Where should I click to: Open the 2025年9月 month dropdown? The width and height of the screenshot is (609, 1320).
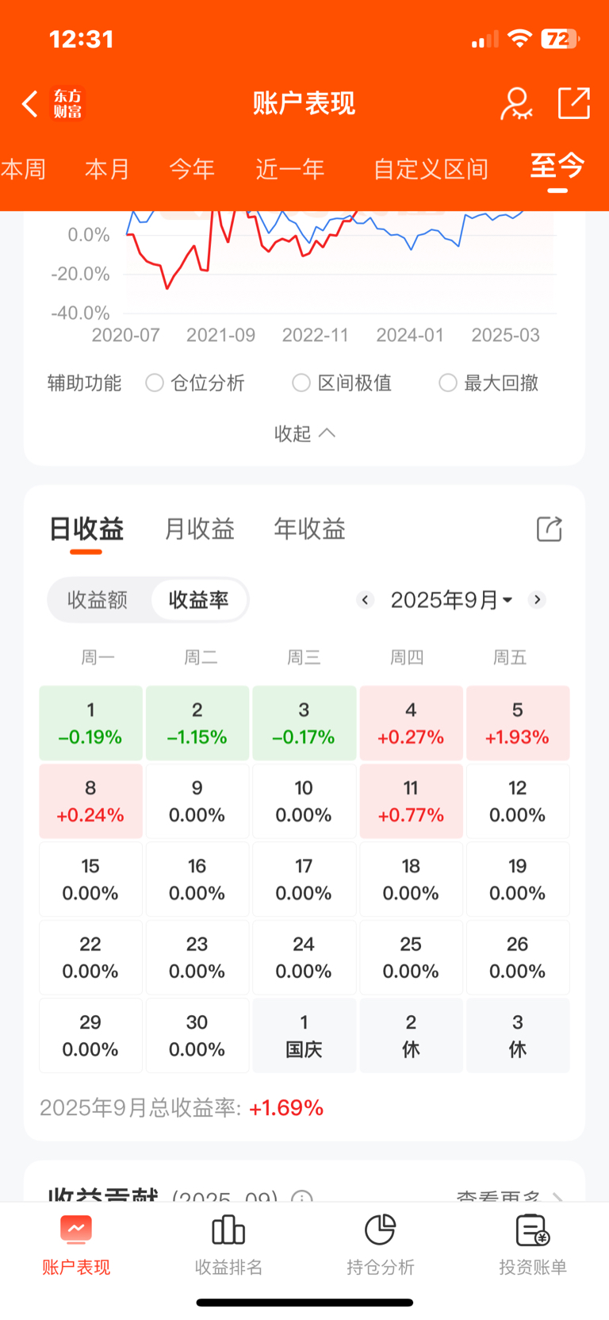[451, 600]
